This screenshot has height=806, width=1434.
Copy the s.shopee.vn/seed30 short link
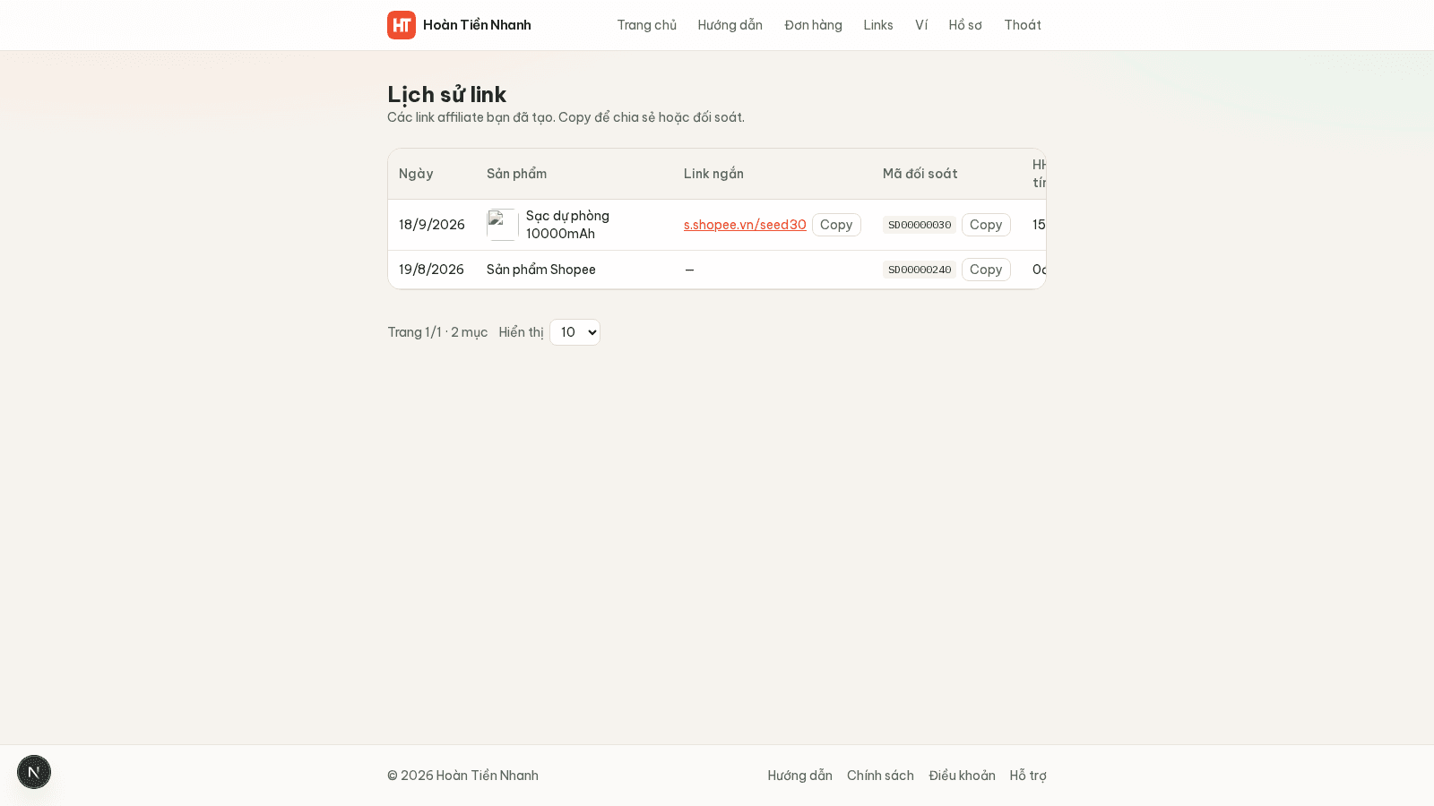tap(836, 225)
